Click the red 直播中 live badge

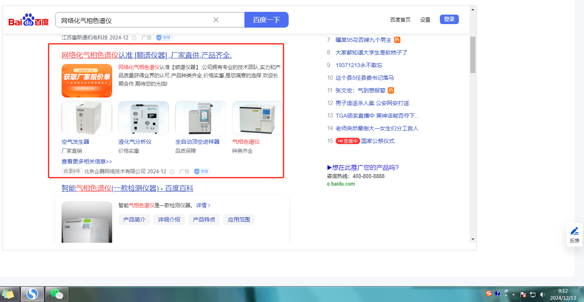pos(348,141)
